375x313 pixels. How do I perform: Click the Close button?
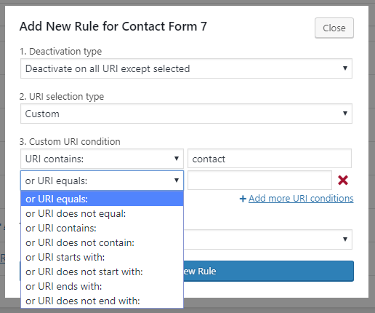(334, 28)
